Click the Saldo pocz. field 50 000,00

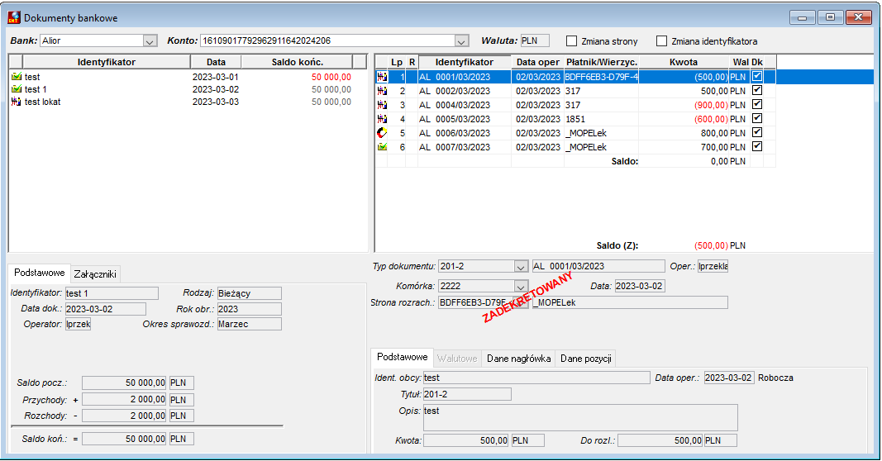click(124, 383)
